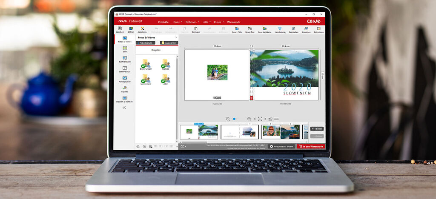The width and height of the screenshot is (436, 199).
Task: Select the small photo on Rückseite
Action: pyautogui.click(x=218, y=72)
